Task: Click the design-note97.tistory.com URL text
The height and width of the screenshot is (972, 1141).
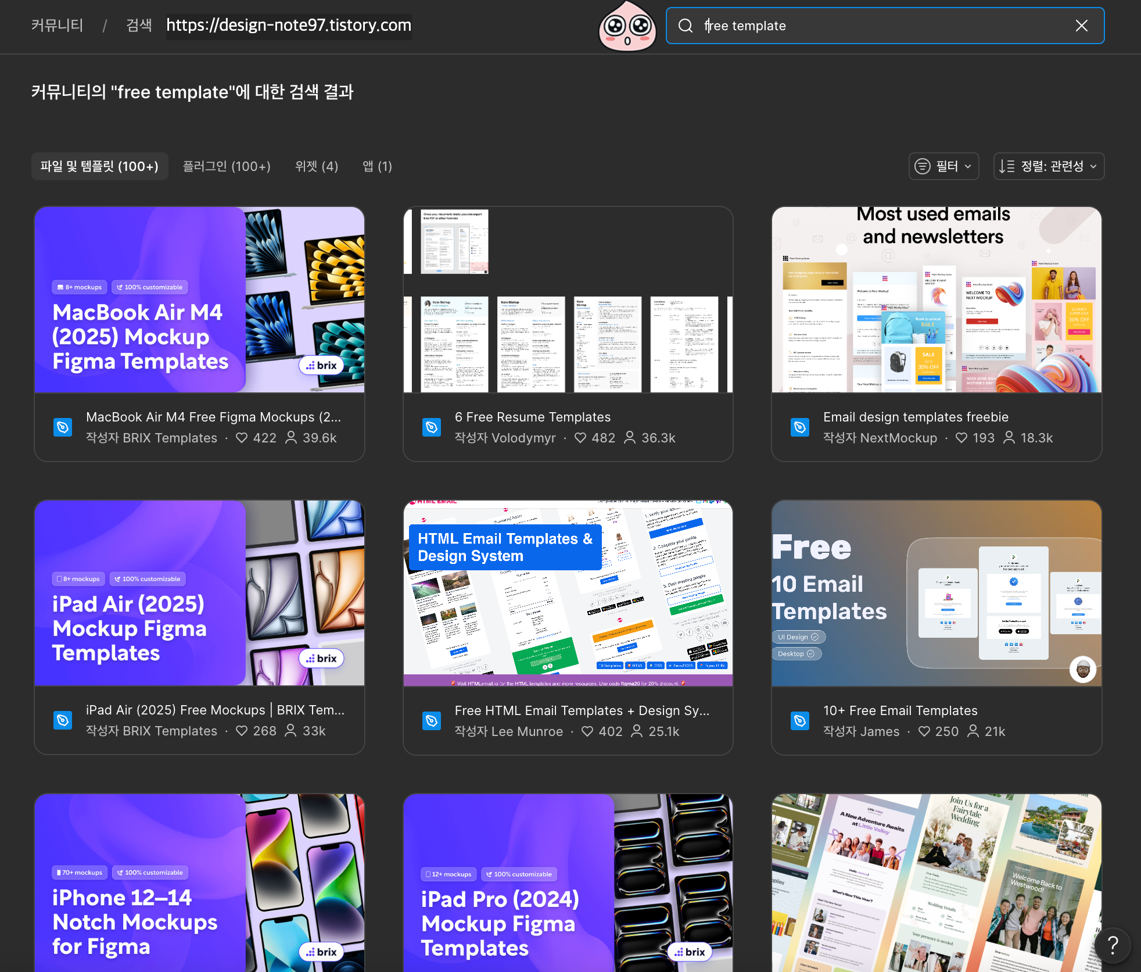Action: pos(289,26)
